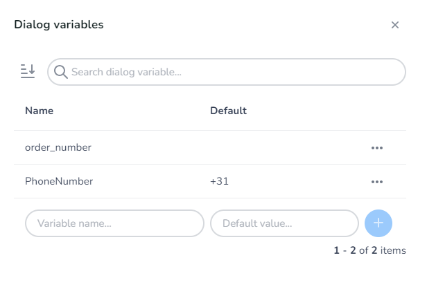This screenshot has width=427, height=289.
Task: Click the items count pagination label
Action: click(369, 250)
